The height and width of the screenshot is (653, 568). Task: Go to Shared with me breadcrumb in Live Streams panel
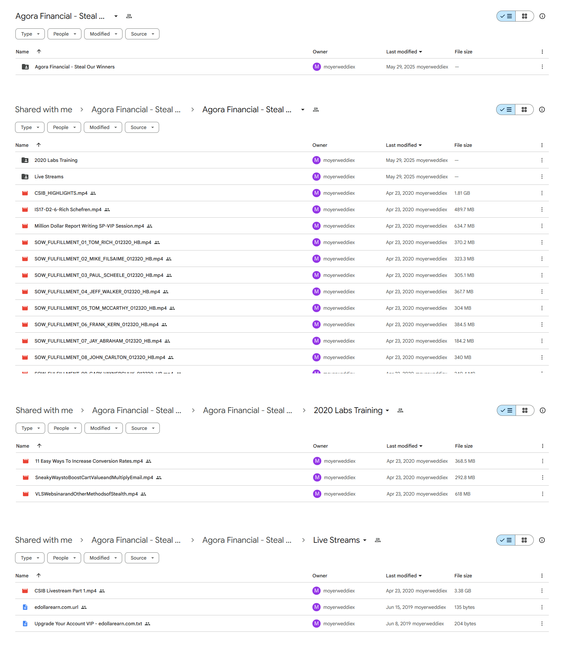point(43,540)
